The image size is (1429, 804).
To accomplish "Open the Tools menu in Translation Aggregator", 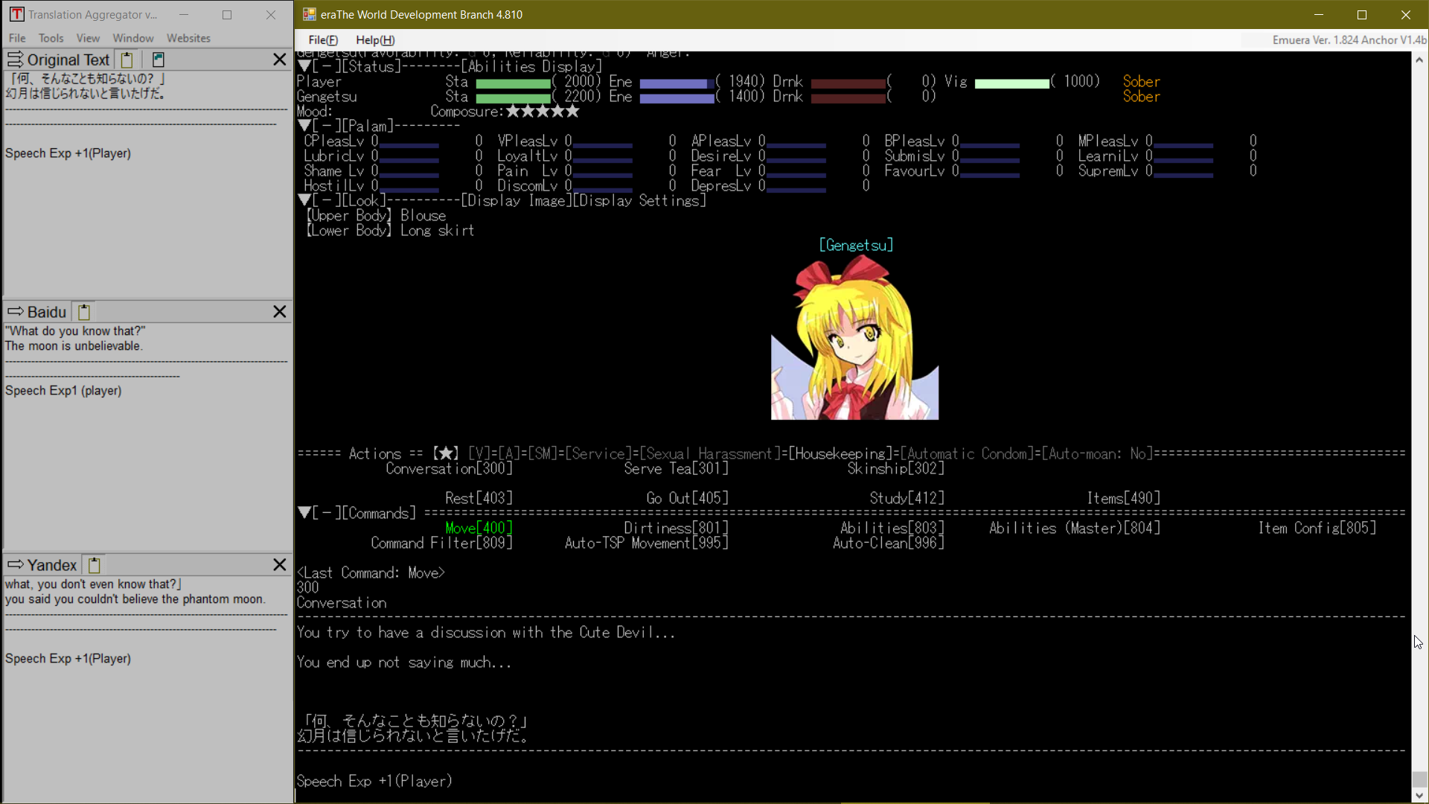I will coord(51,38).
